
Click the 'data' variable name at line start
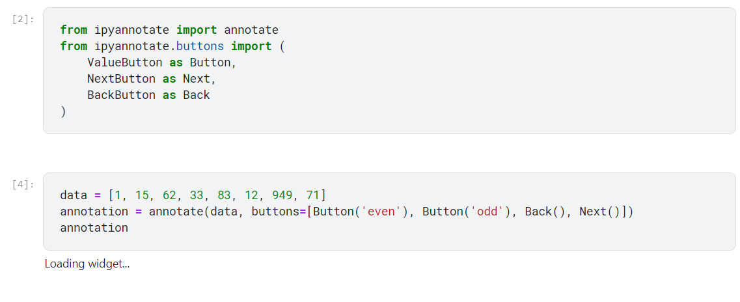(x=74, y=195)
